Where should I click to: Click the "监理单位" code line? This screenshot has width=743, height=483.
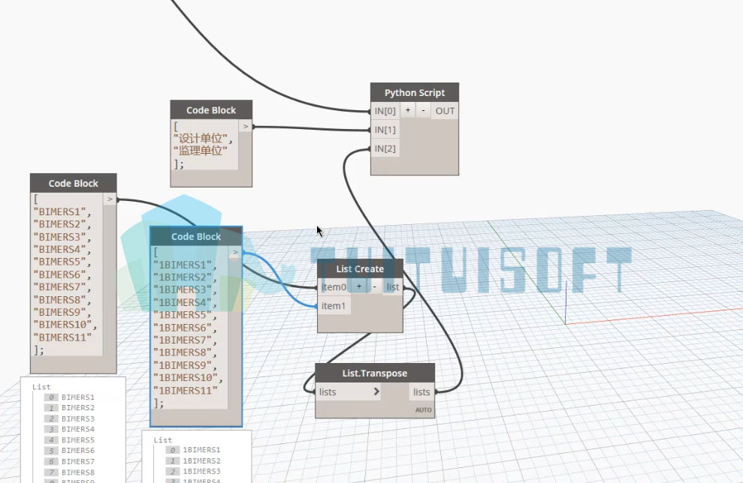point(201,151)
